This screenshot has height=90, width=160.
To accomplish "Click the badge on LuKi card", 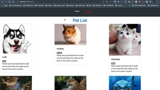I will pos(4,61).
